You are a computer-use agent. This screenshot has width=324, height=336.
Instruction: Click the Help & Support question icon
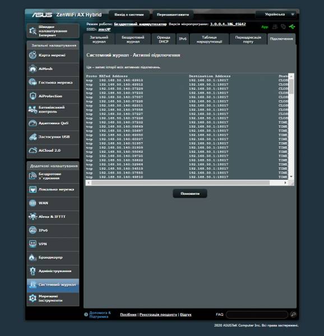(86, 314)
